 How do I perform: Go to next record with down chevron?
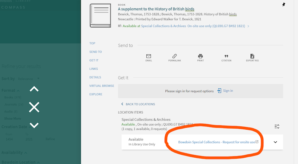(x=34, y=125)
